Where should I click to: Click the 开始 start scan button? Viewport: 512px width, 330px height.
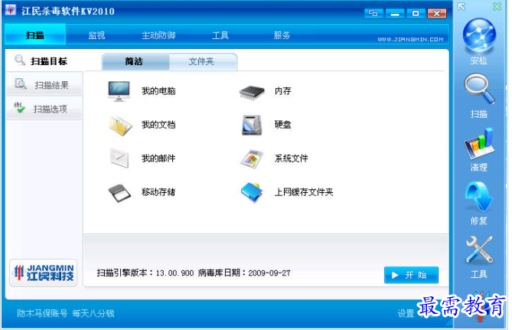coord(411,275)
